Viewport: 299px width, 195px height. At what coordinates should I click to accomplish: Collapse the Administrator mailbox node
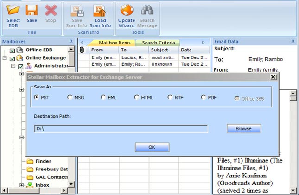(13, 66)
